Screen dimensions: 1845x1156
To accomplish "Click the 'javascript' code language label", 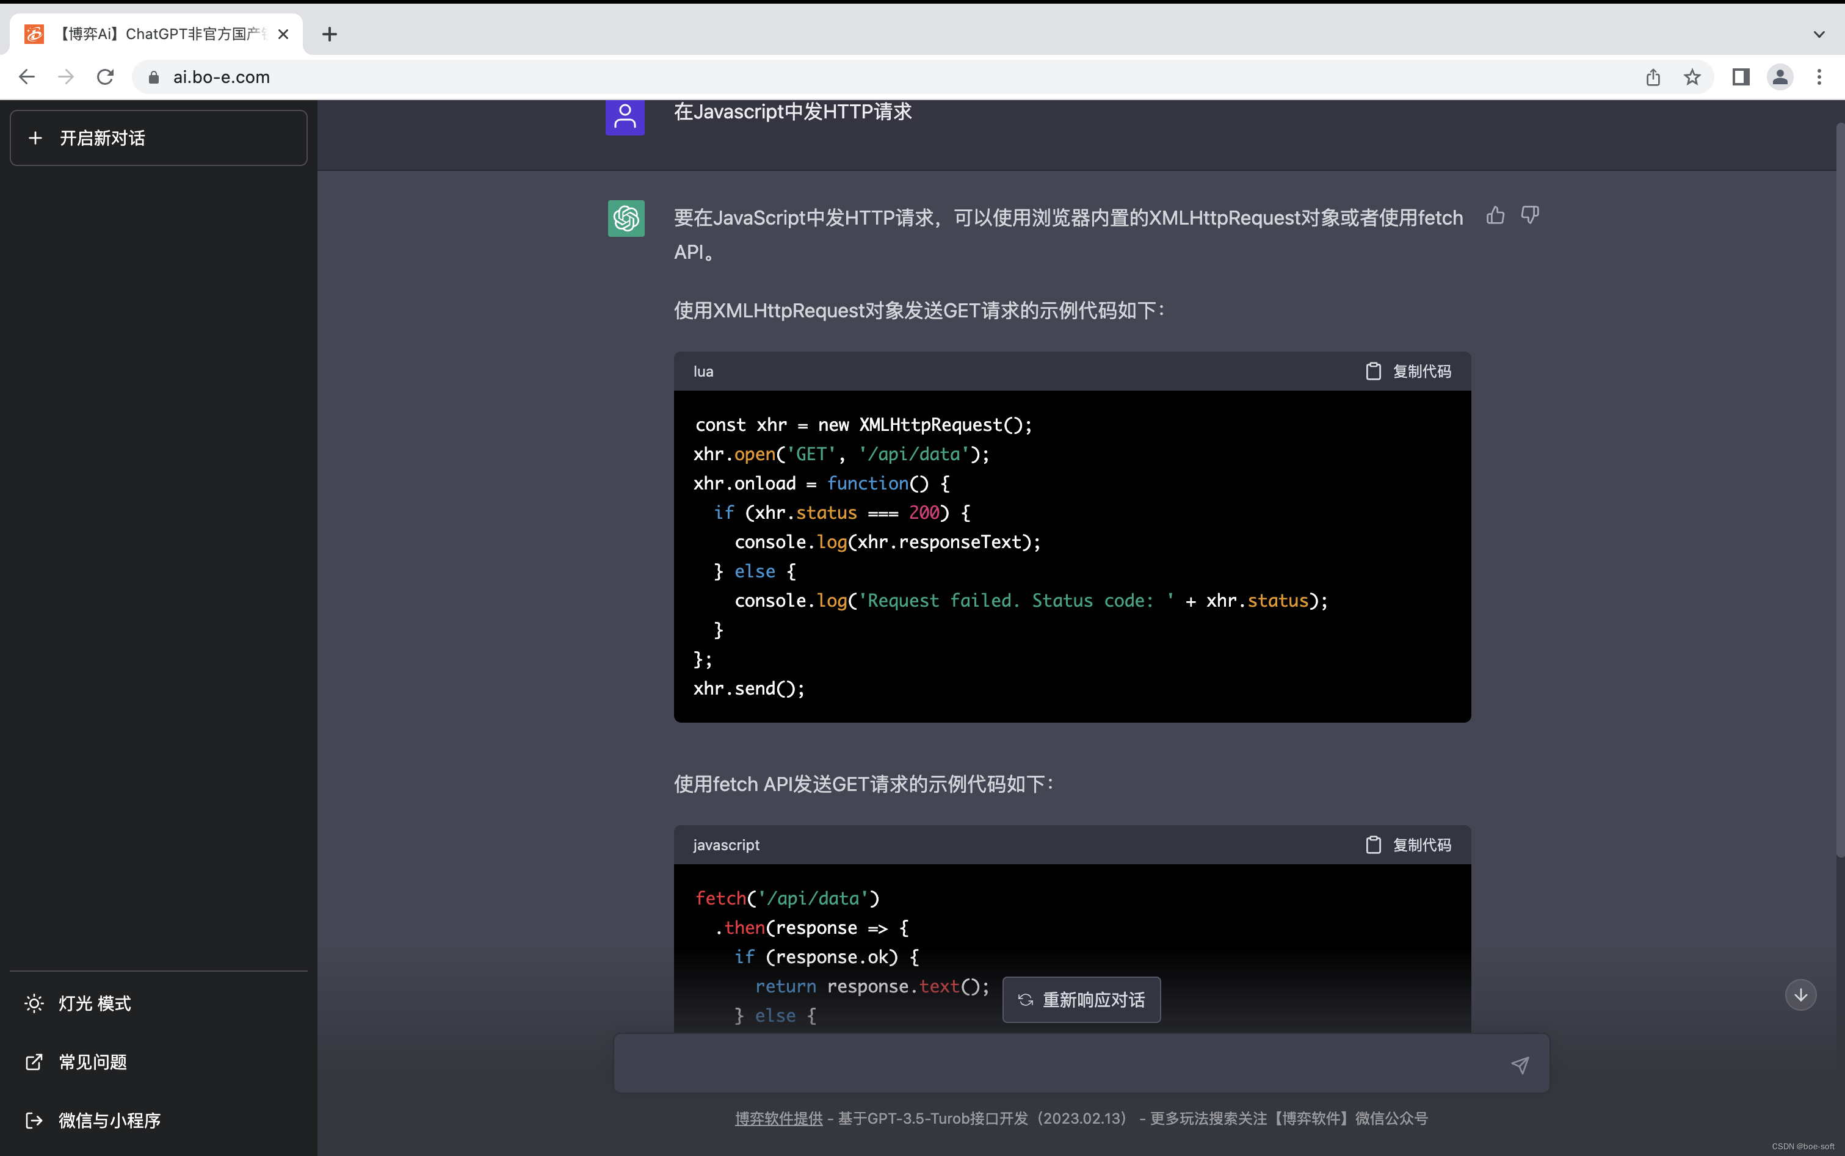I will point(727,845).
